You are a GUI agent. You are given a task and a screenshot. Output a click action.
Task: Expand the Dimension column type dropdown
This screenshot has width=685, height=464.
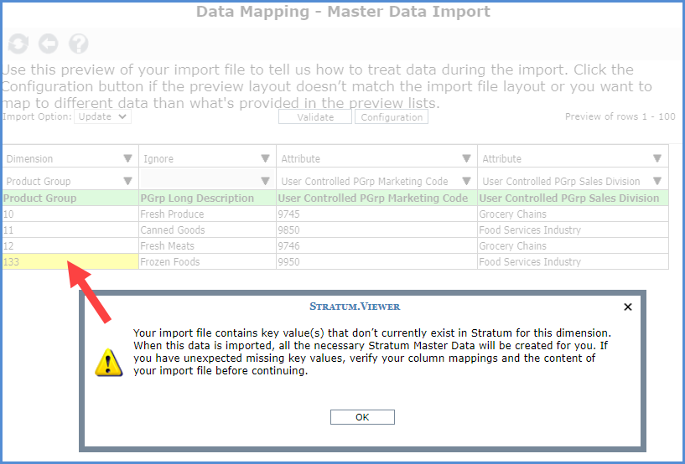point(127,158)
